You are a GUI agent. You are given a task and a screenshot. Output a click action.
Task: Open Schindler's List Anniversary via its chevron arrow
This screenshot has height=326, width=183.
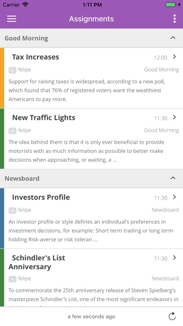coord(174,258)
